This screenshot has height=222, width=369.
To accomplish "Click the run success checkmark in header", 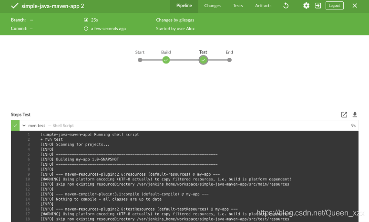I will pos(15,6).
